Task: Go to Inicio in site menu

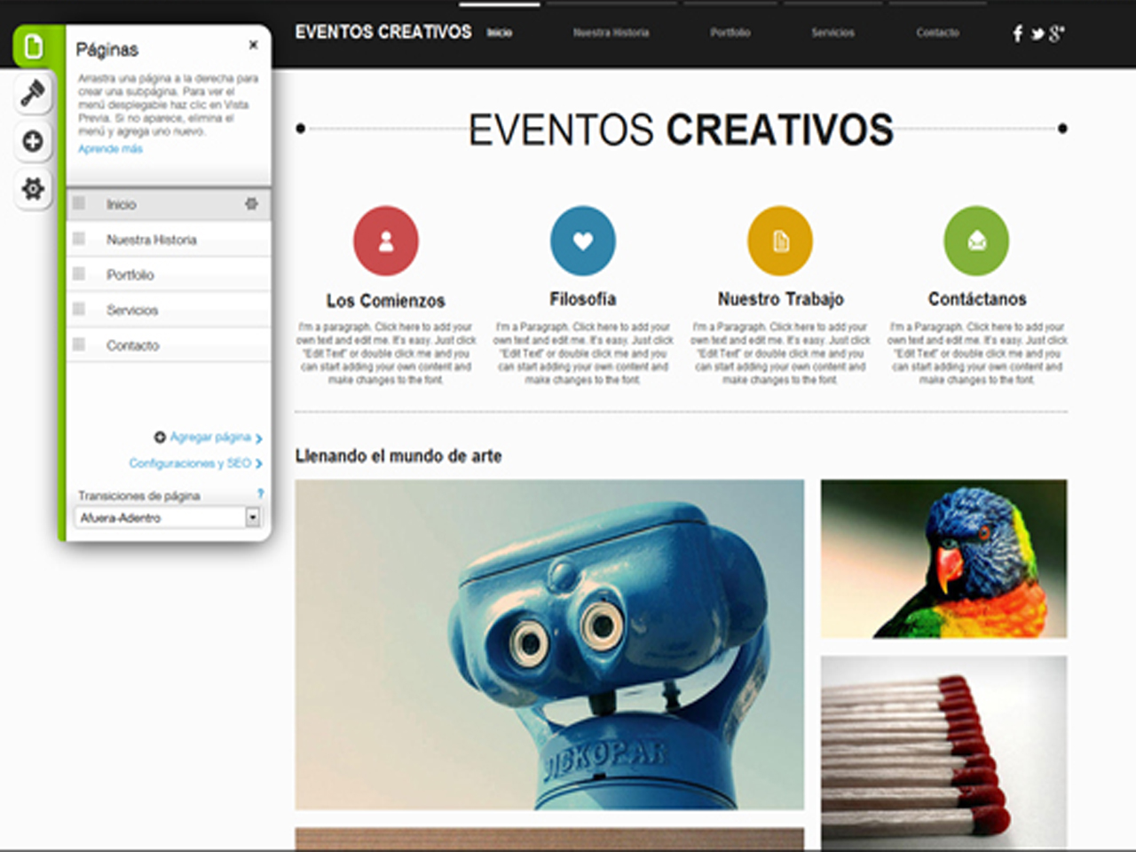Action: (500, 33)
